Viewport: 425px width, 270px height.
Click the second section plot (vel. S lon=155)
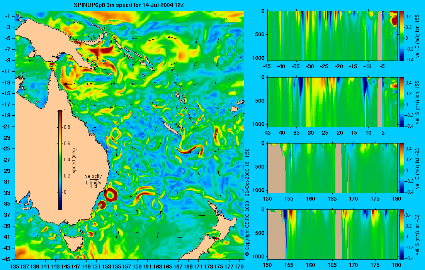click(332, 102)
